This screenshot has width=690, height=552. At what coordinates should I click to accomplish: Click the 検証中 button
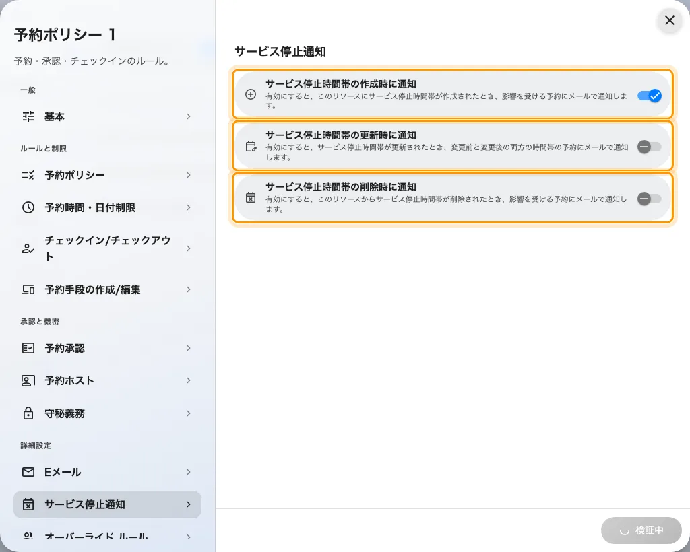[641, 530]
